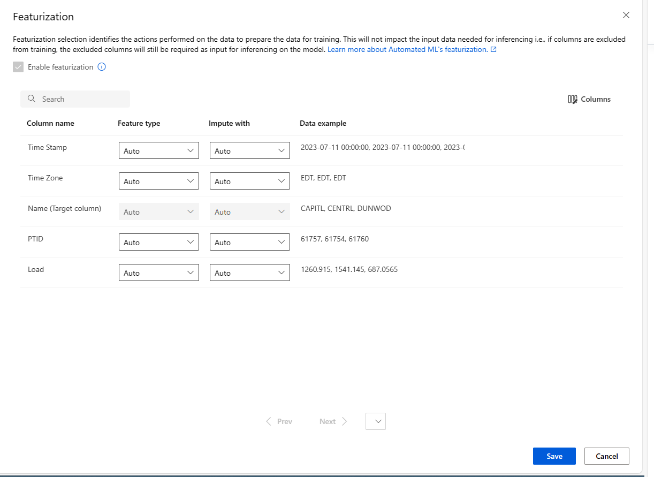654x477 pixels.
Task: Click the Save button
Action: point(554,456)
